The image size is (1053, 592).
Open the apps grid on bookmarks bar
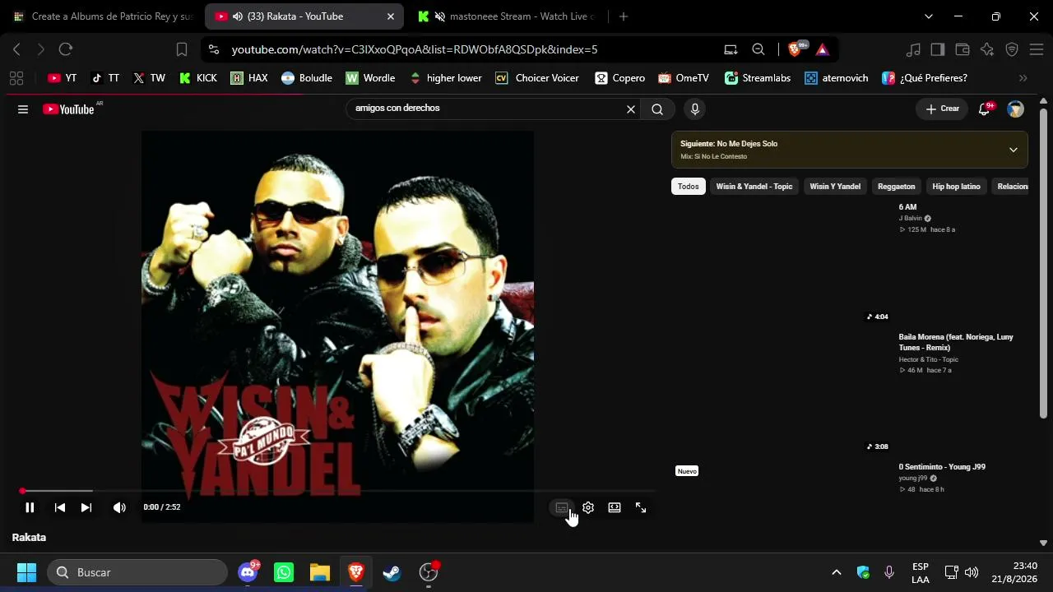pyautogui.click(x=16, y=78)
